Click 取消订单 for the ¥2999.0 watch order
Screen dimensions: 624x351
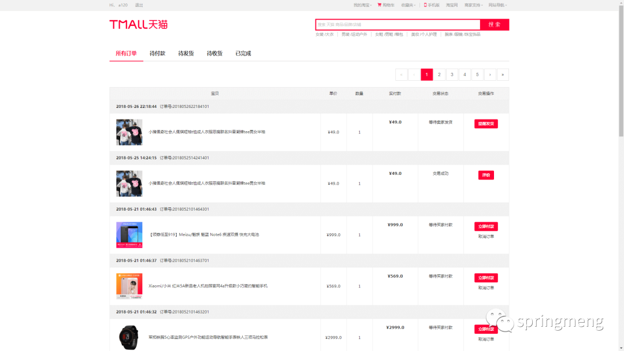point(486,339)
